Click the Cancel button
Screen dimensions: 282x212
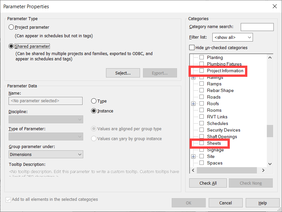[x=226, y=203]
